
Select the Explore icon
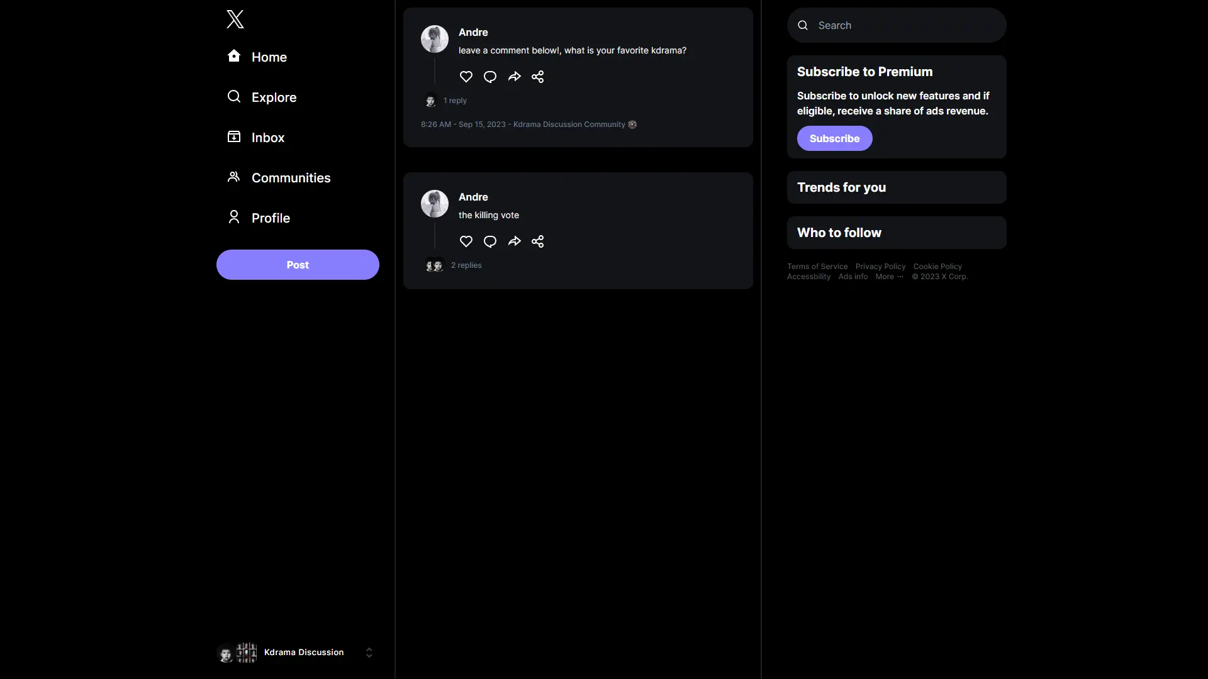pyautogui.click(x=233, y=97)
